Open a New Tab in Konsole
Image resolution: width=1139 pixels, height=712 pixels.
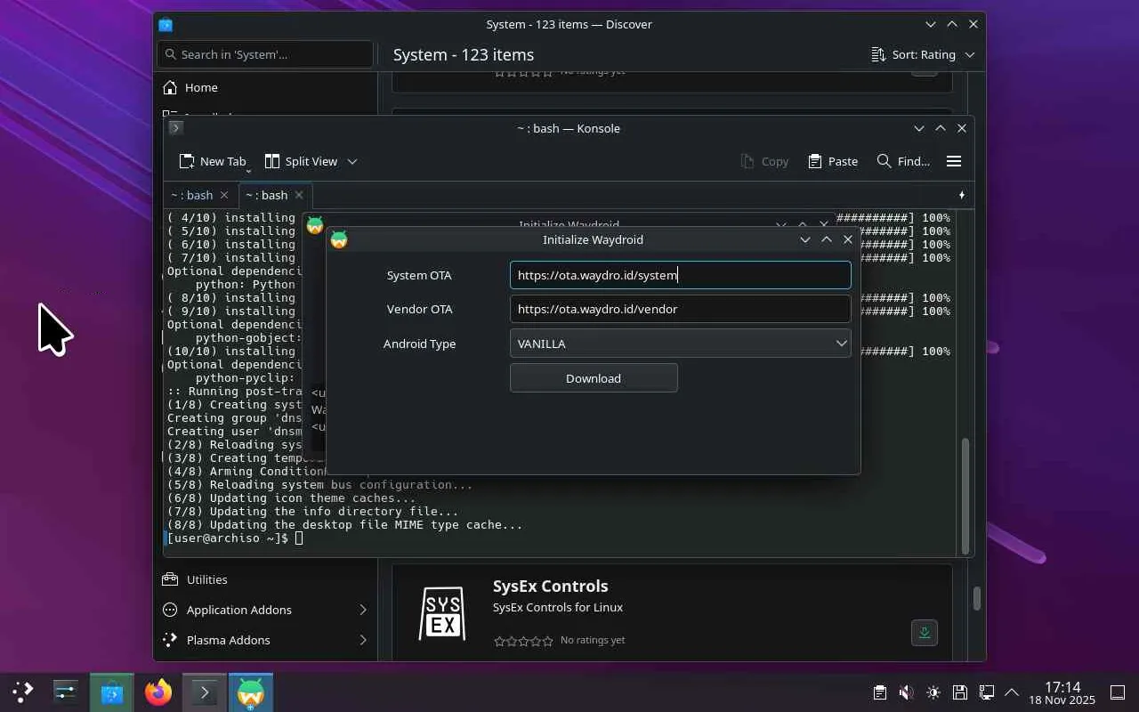pyautogui.click(x=212, y=161)
